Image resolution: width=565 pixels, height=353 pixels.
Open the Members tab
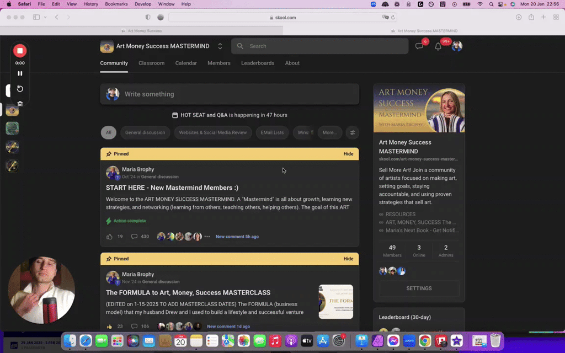coord(218,63)
